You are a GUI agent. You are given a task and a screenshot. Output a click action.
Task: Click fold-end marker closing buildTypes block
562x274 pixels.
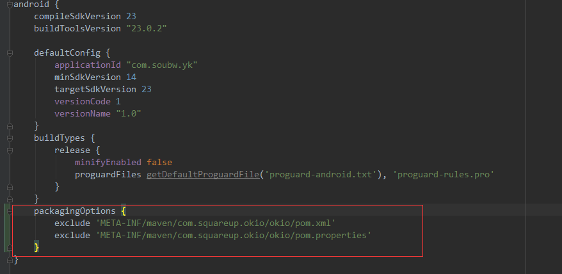point(10,199)
